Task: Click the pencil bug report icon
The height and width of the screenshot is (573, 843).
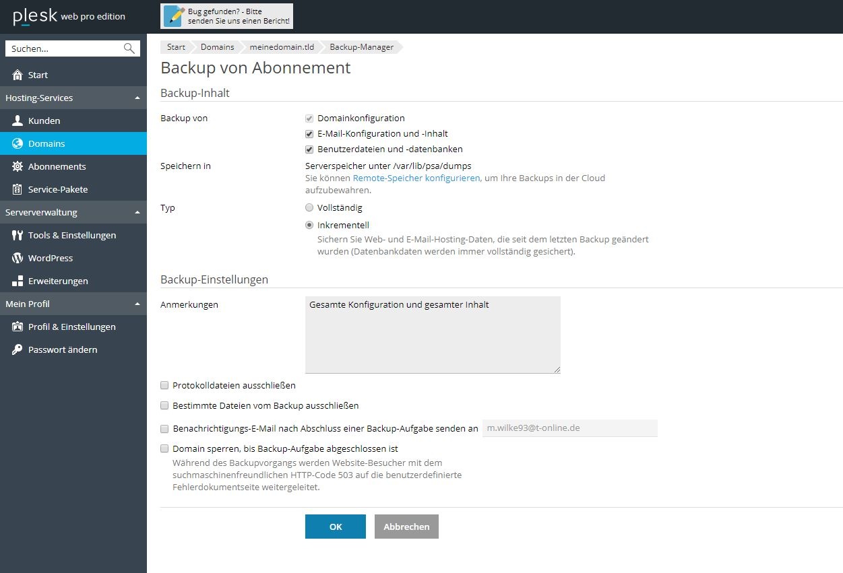Action: click(x=174, y=16)
